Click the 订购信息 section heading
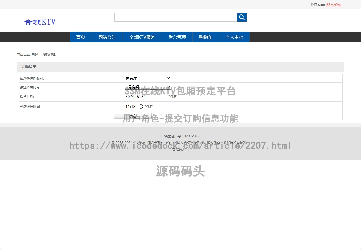 click(x=29, y=67)
